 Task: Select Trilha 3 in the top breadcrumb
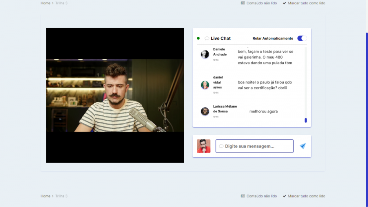coord(61,3)
